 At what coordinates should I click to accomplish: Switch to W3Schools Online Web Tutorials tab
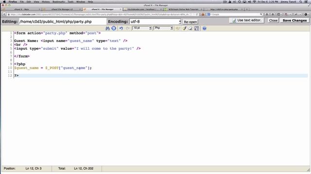183,9
